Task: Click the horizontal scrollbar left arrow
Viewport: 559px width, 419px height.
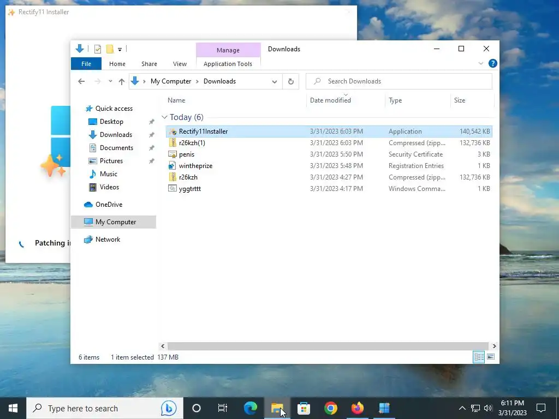Action: [x=163, y=346]
